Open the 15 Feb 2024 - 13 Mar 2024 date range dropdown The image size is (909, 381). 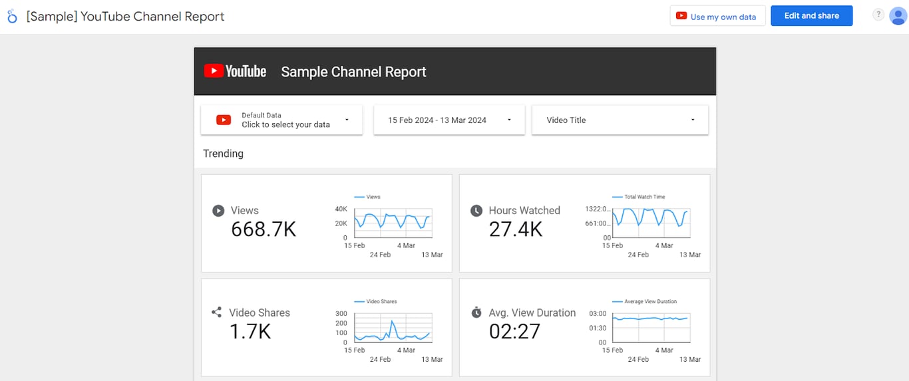(449, 120)
